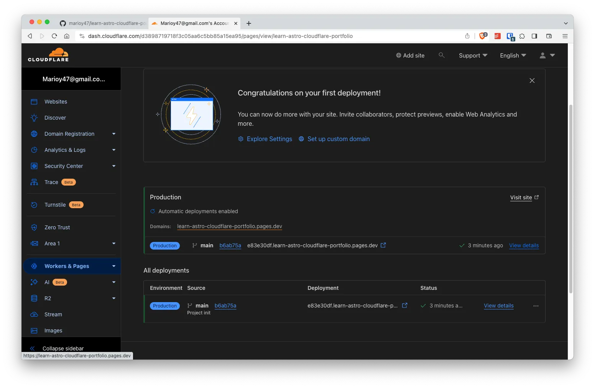This screenshot has width=595, height=388.
Task: Click View details in Production card
Action: [x=524, y=245]
